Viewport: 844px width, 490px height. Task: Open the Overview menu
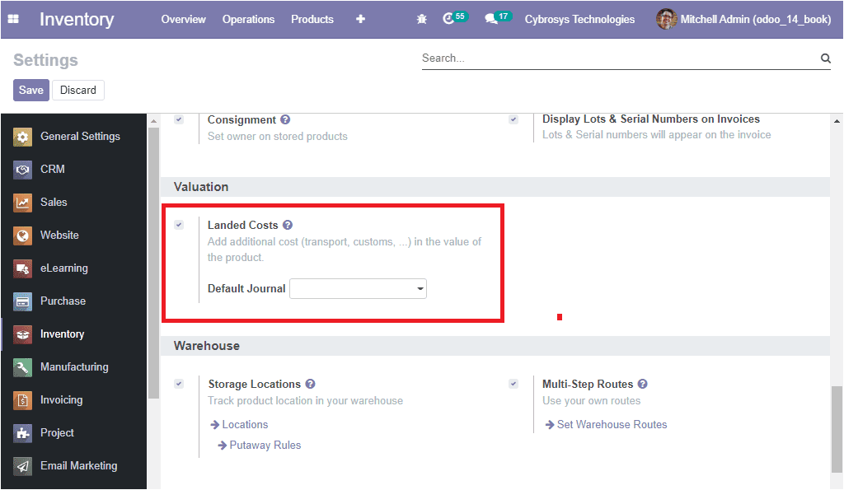coord(184,20)
